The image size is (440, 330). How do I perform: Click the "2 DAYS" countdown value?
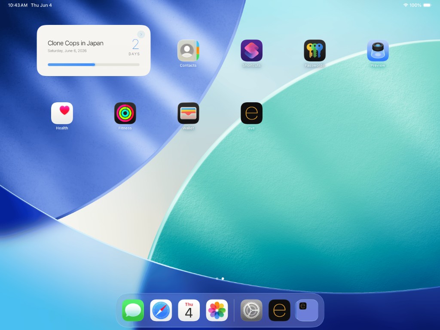point(134,47)
